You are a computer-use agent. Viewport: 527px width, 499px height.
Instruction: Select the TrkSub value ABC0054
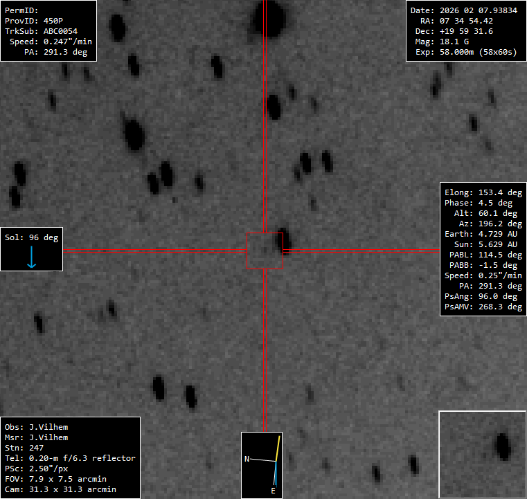60,31
